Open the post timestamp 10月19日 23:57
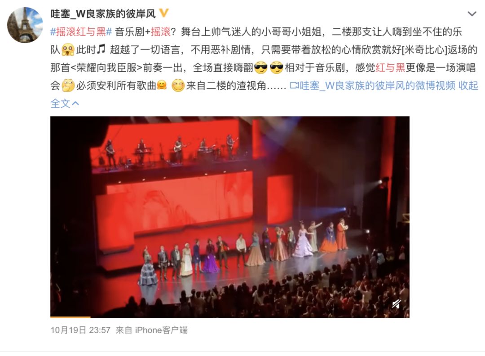This screenshot has width=485, height=356. pyautogui.click(x=80, y=330)
